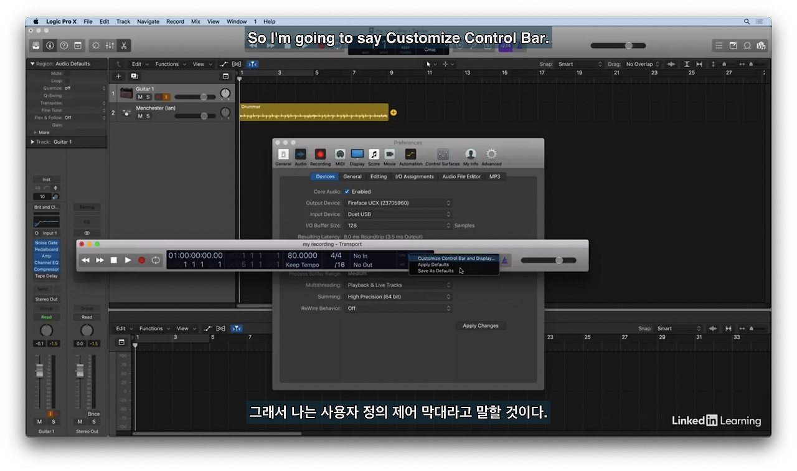Open the Editors scissors button

[x=123, y=45]
